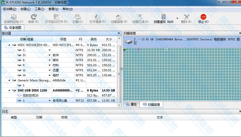Click the 时间 log column header

coord(64,117)
